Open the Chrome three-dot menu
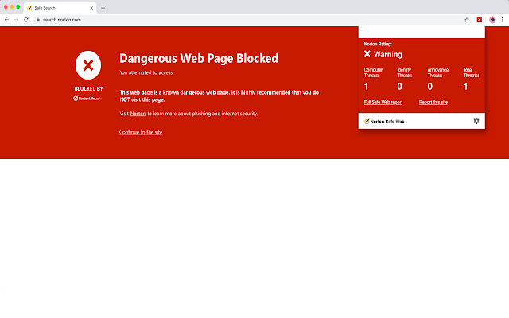Viewport: 509px width, 318px height. 502,20
